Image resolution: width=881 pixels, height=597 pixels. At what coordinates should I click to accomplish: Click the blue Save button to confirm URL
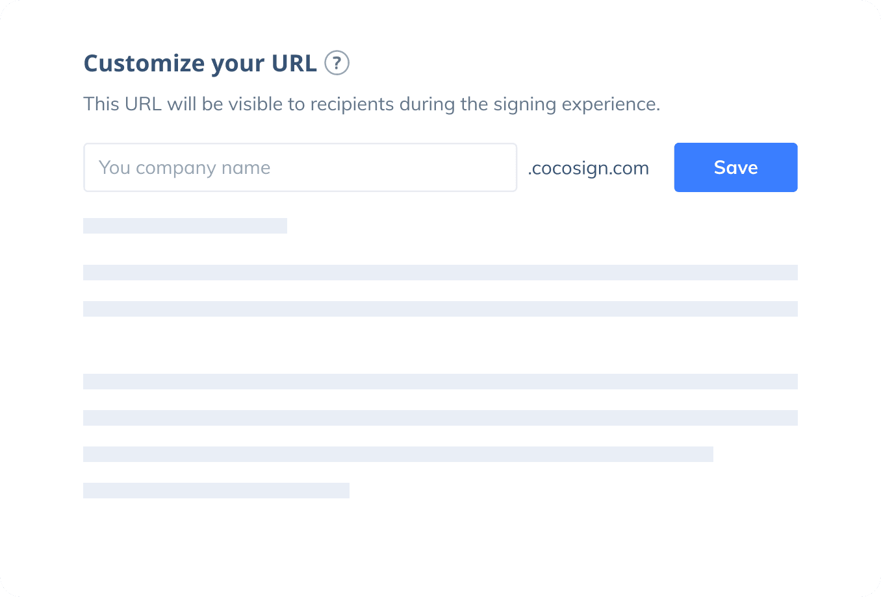[x=735, y=167]
